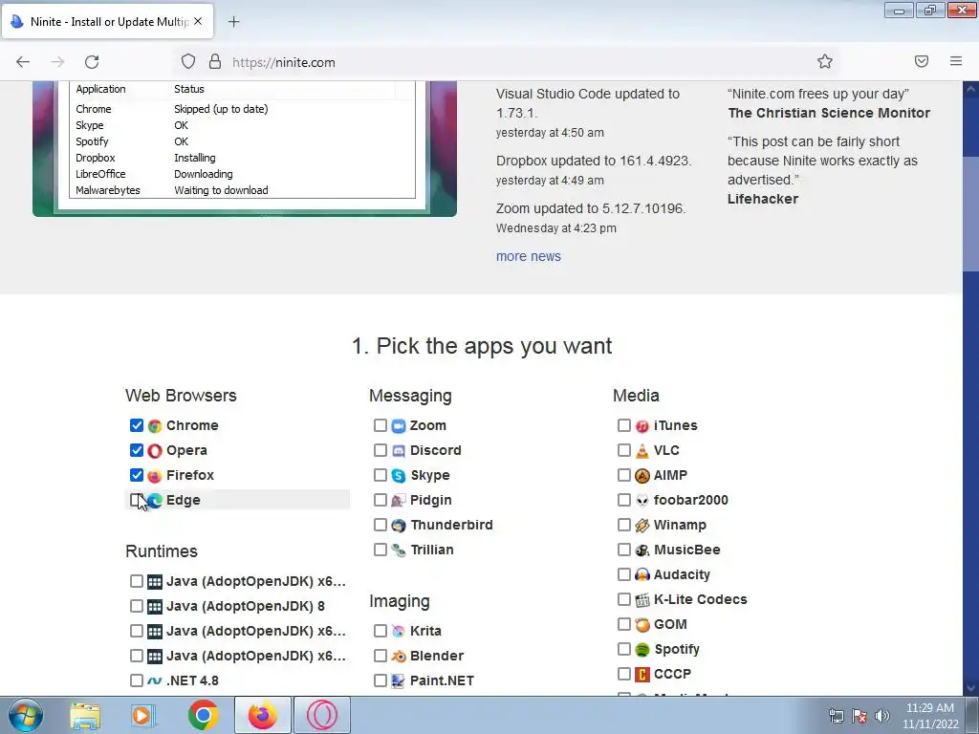Image resolution: width=979 pixels, height=734 pixels.
Task: Go back to the previous page
Action: click(x=23, y=62)
